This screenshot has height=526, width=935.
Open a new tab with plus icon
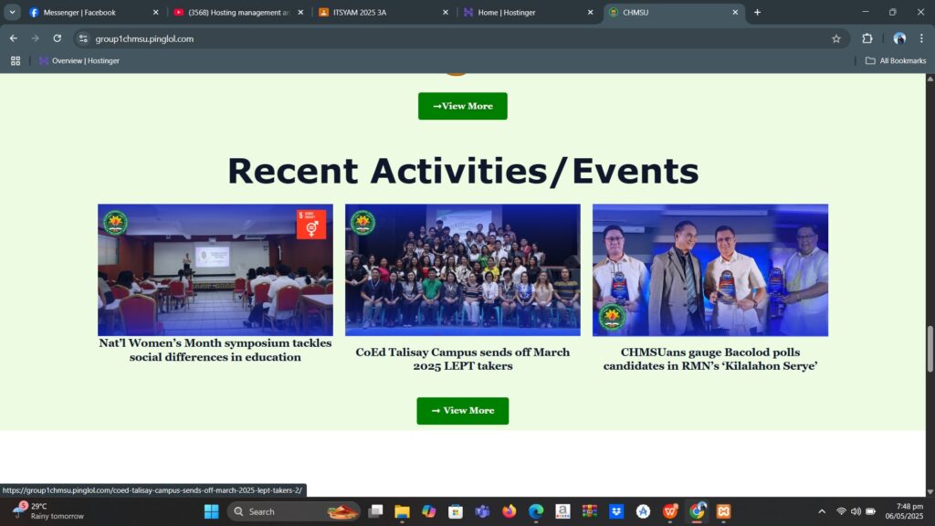coord(757,12)
